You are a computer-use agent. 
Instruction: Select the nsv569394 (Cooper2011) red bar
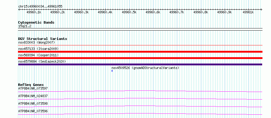coord(140,58)
